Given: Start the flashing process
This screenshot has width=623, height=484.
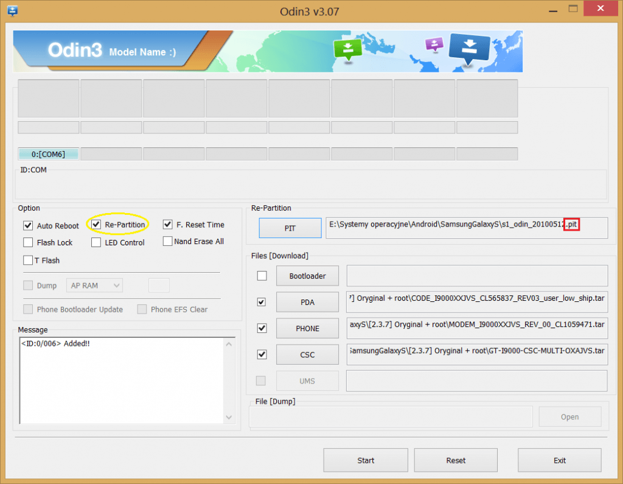Looking at the screenshot, I should point(366,460).
